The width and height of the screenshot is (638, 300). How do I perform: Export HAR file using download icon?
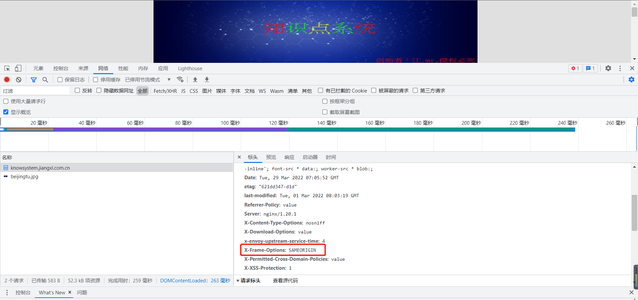[206, 79]
